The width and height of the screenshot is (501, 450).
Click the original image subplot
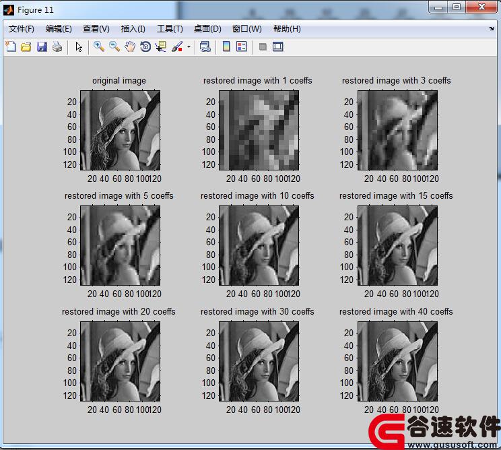(x=120, y=131)
